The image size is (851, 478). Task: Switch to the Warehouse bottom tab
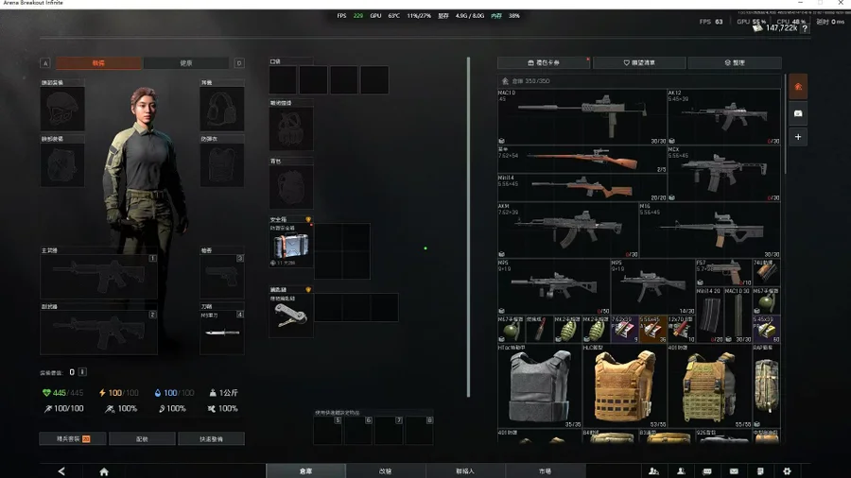click(305, 471)
